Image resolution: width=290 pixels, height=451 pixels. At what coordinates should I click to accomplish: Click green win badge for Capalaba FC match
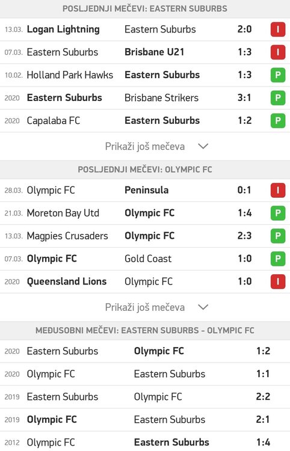[277, 120]
